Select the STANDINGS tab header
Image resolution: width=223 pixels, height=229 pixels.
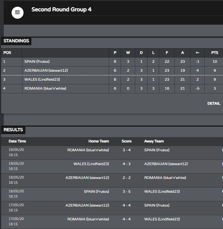click(16, 41)
